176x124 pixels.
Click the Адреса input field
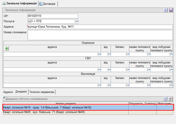coord(100,27)
